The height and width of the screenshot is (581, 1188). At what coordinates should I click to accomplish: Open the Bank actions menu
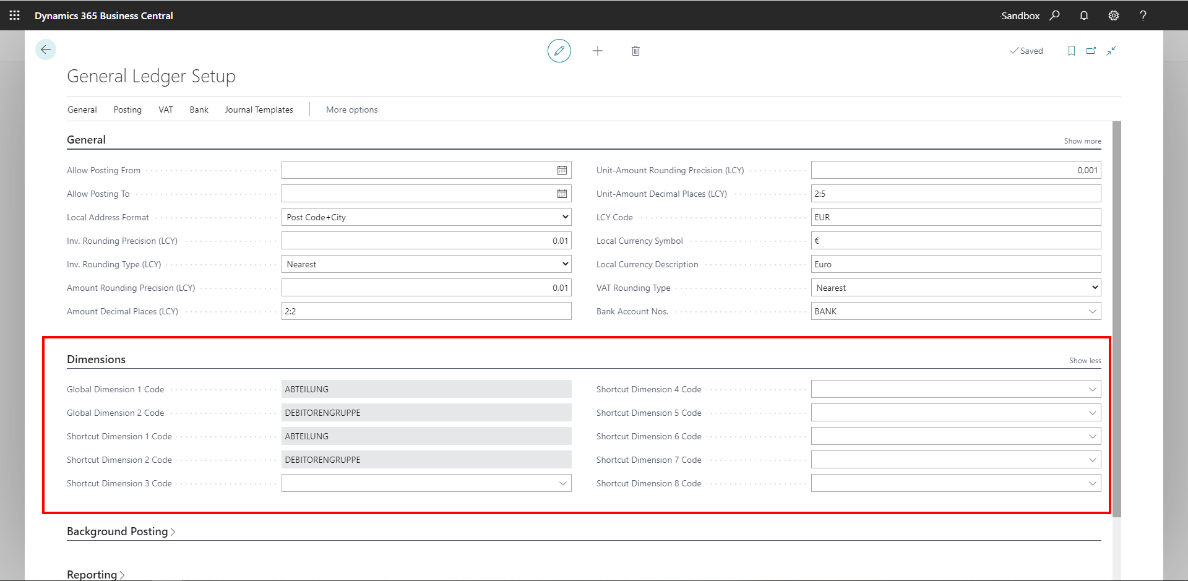pos(199,110)
